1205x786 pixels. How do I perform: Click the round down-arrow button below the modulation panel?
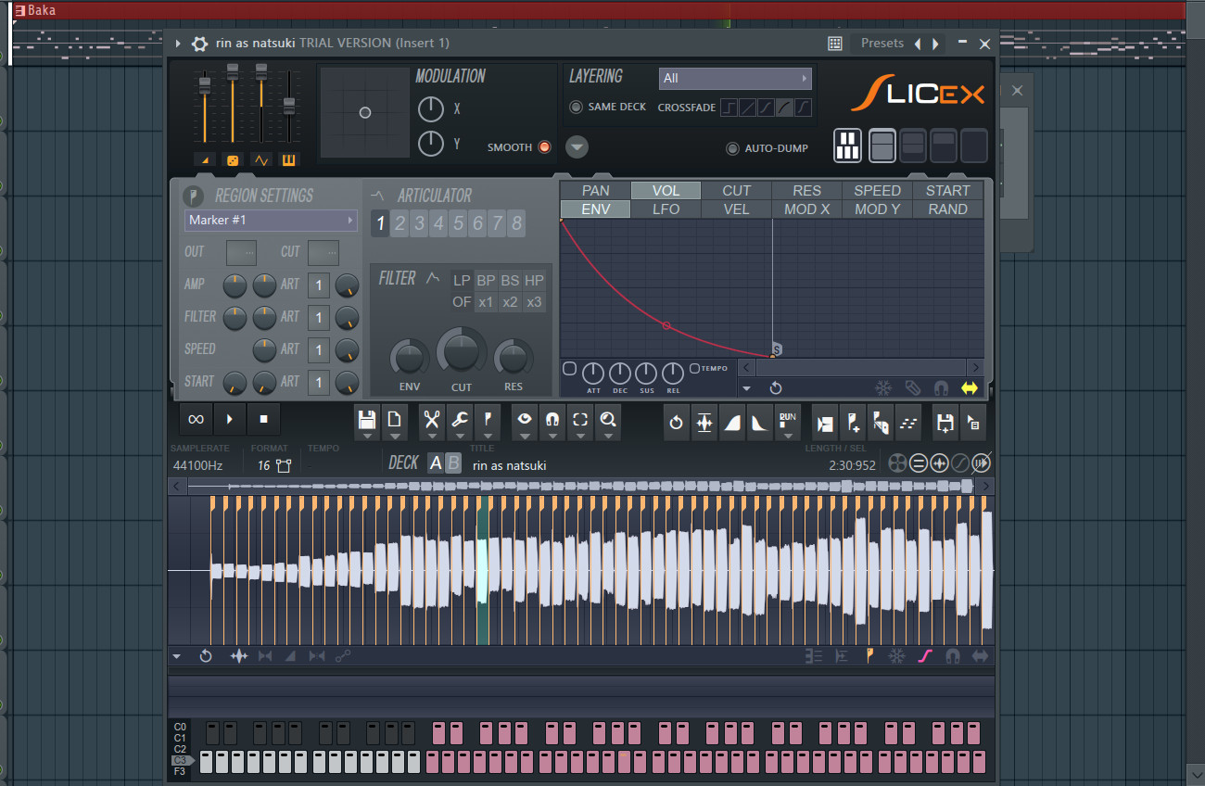click(577, 146)
